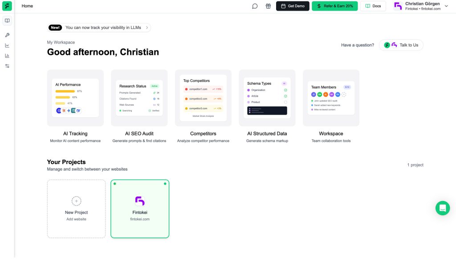Select the green Fintokei logo icon
Viewport: 456px width, 259px height.
(x=6, y=6)
